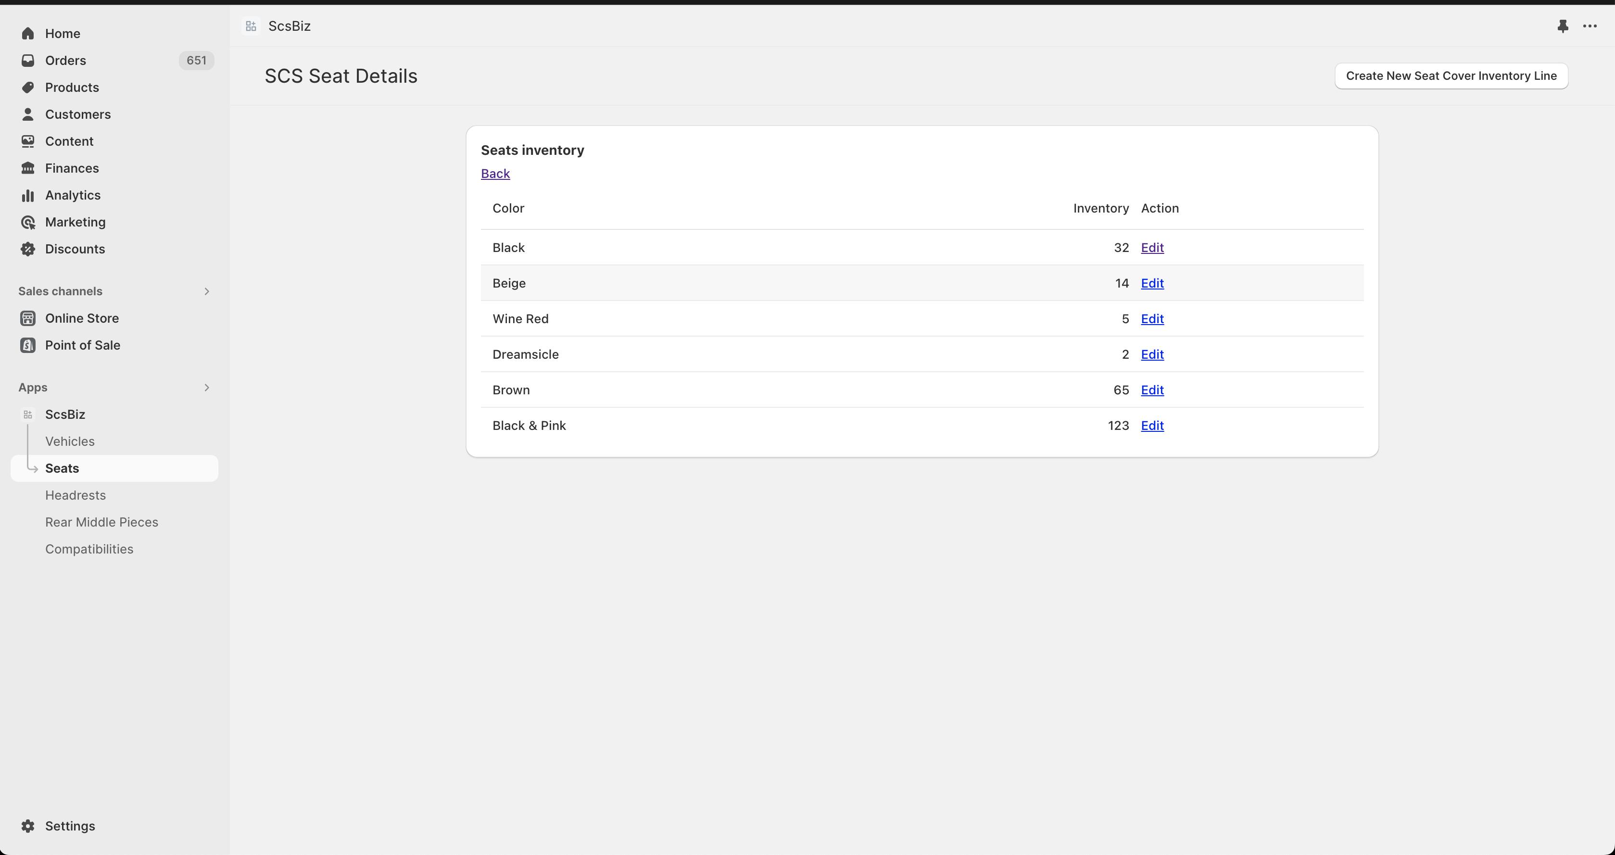Go to Rear Middle Pieces

tap(101, 522)
